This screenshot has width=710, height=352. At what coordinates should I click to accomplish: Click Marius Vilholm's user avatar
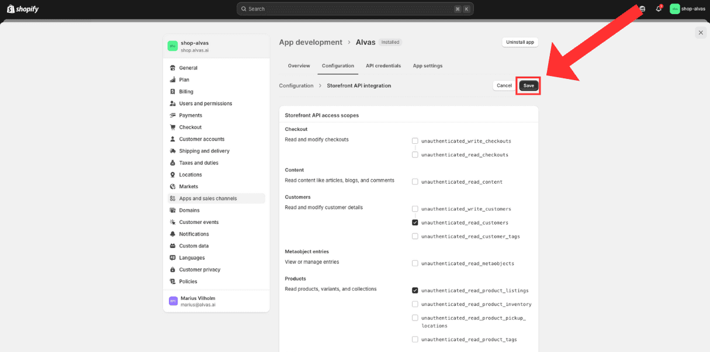click(x=173, y=301)
